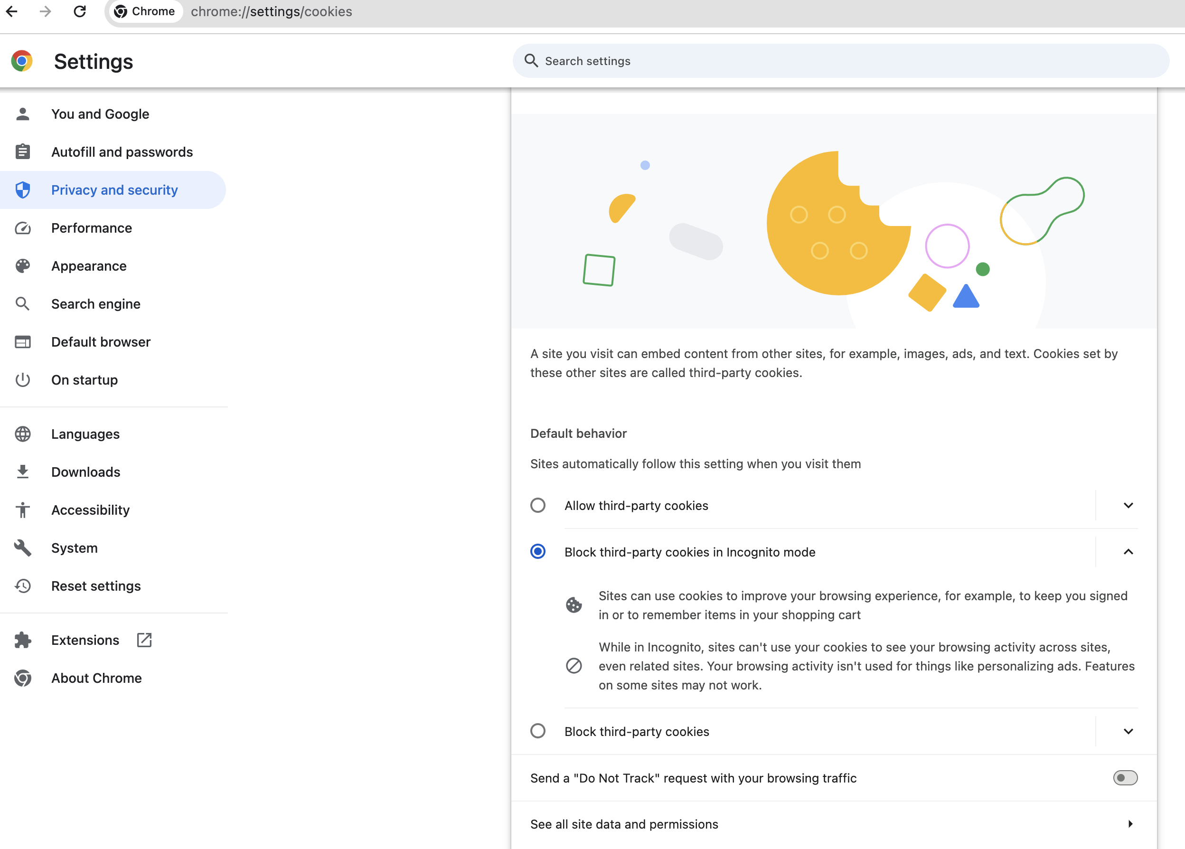Reload the page with refresh icon

tap(79, 11)
